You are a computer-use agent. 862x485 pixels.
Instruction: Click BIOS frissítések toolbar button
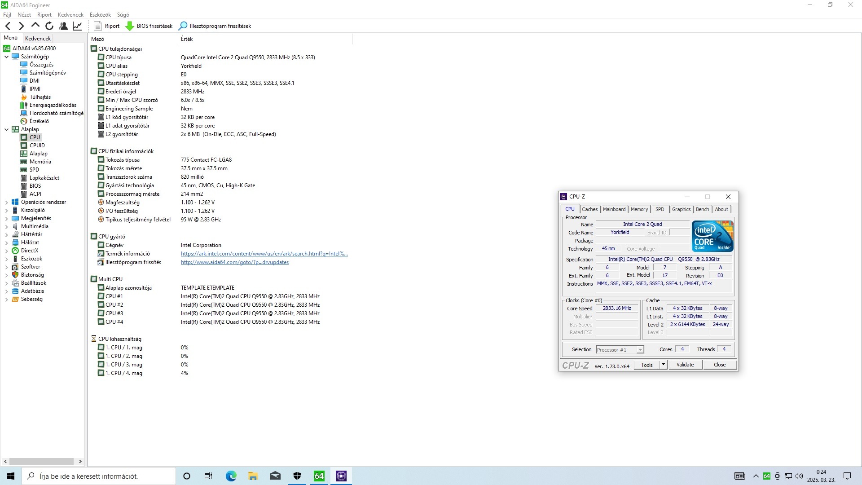click(149, 26)
